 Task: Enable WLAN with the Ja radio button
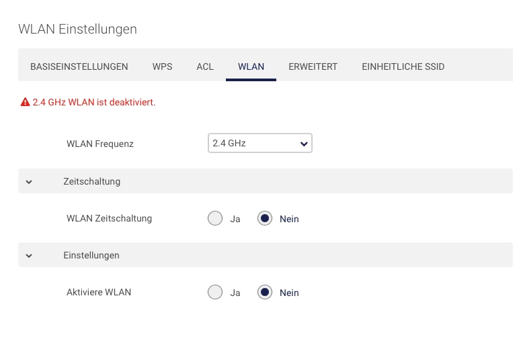coord(215,293)
